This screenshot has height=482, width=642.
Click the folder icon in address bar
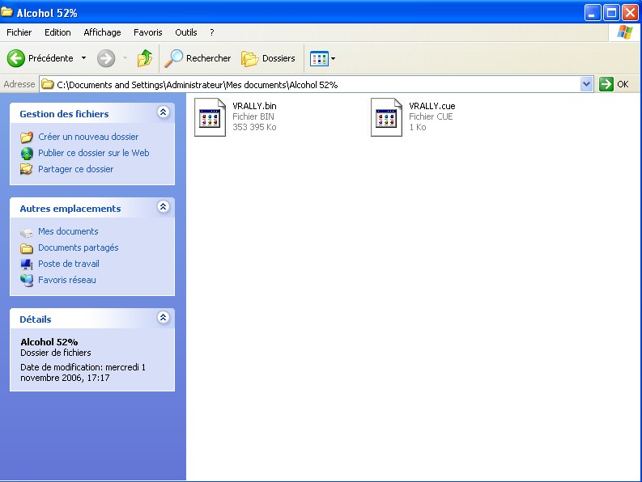pyautogui.click(x=48, y=84)
